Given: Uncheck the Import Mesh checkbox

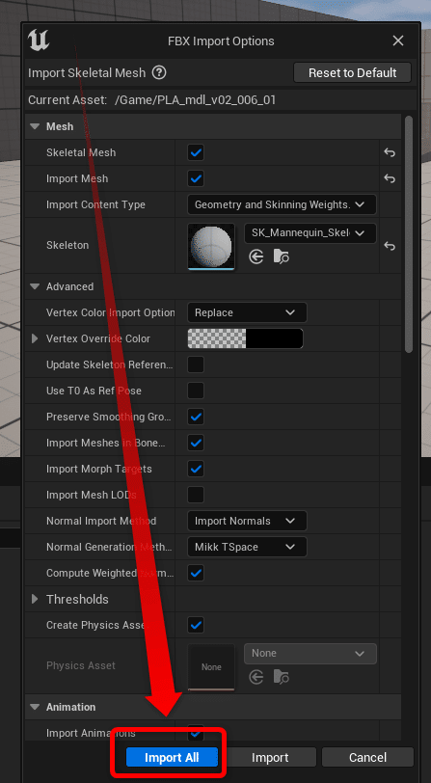Looking at the screenshot, I should [x=196, y=178].
